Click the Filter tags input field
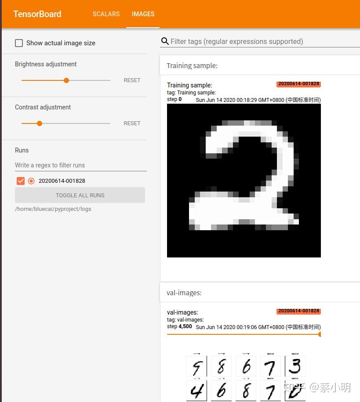This screenshot has width=360, height=402. [242, 41]
